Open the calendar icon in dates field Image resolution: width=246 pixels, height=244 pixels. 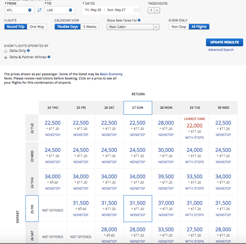pos(136,10)
